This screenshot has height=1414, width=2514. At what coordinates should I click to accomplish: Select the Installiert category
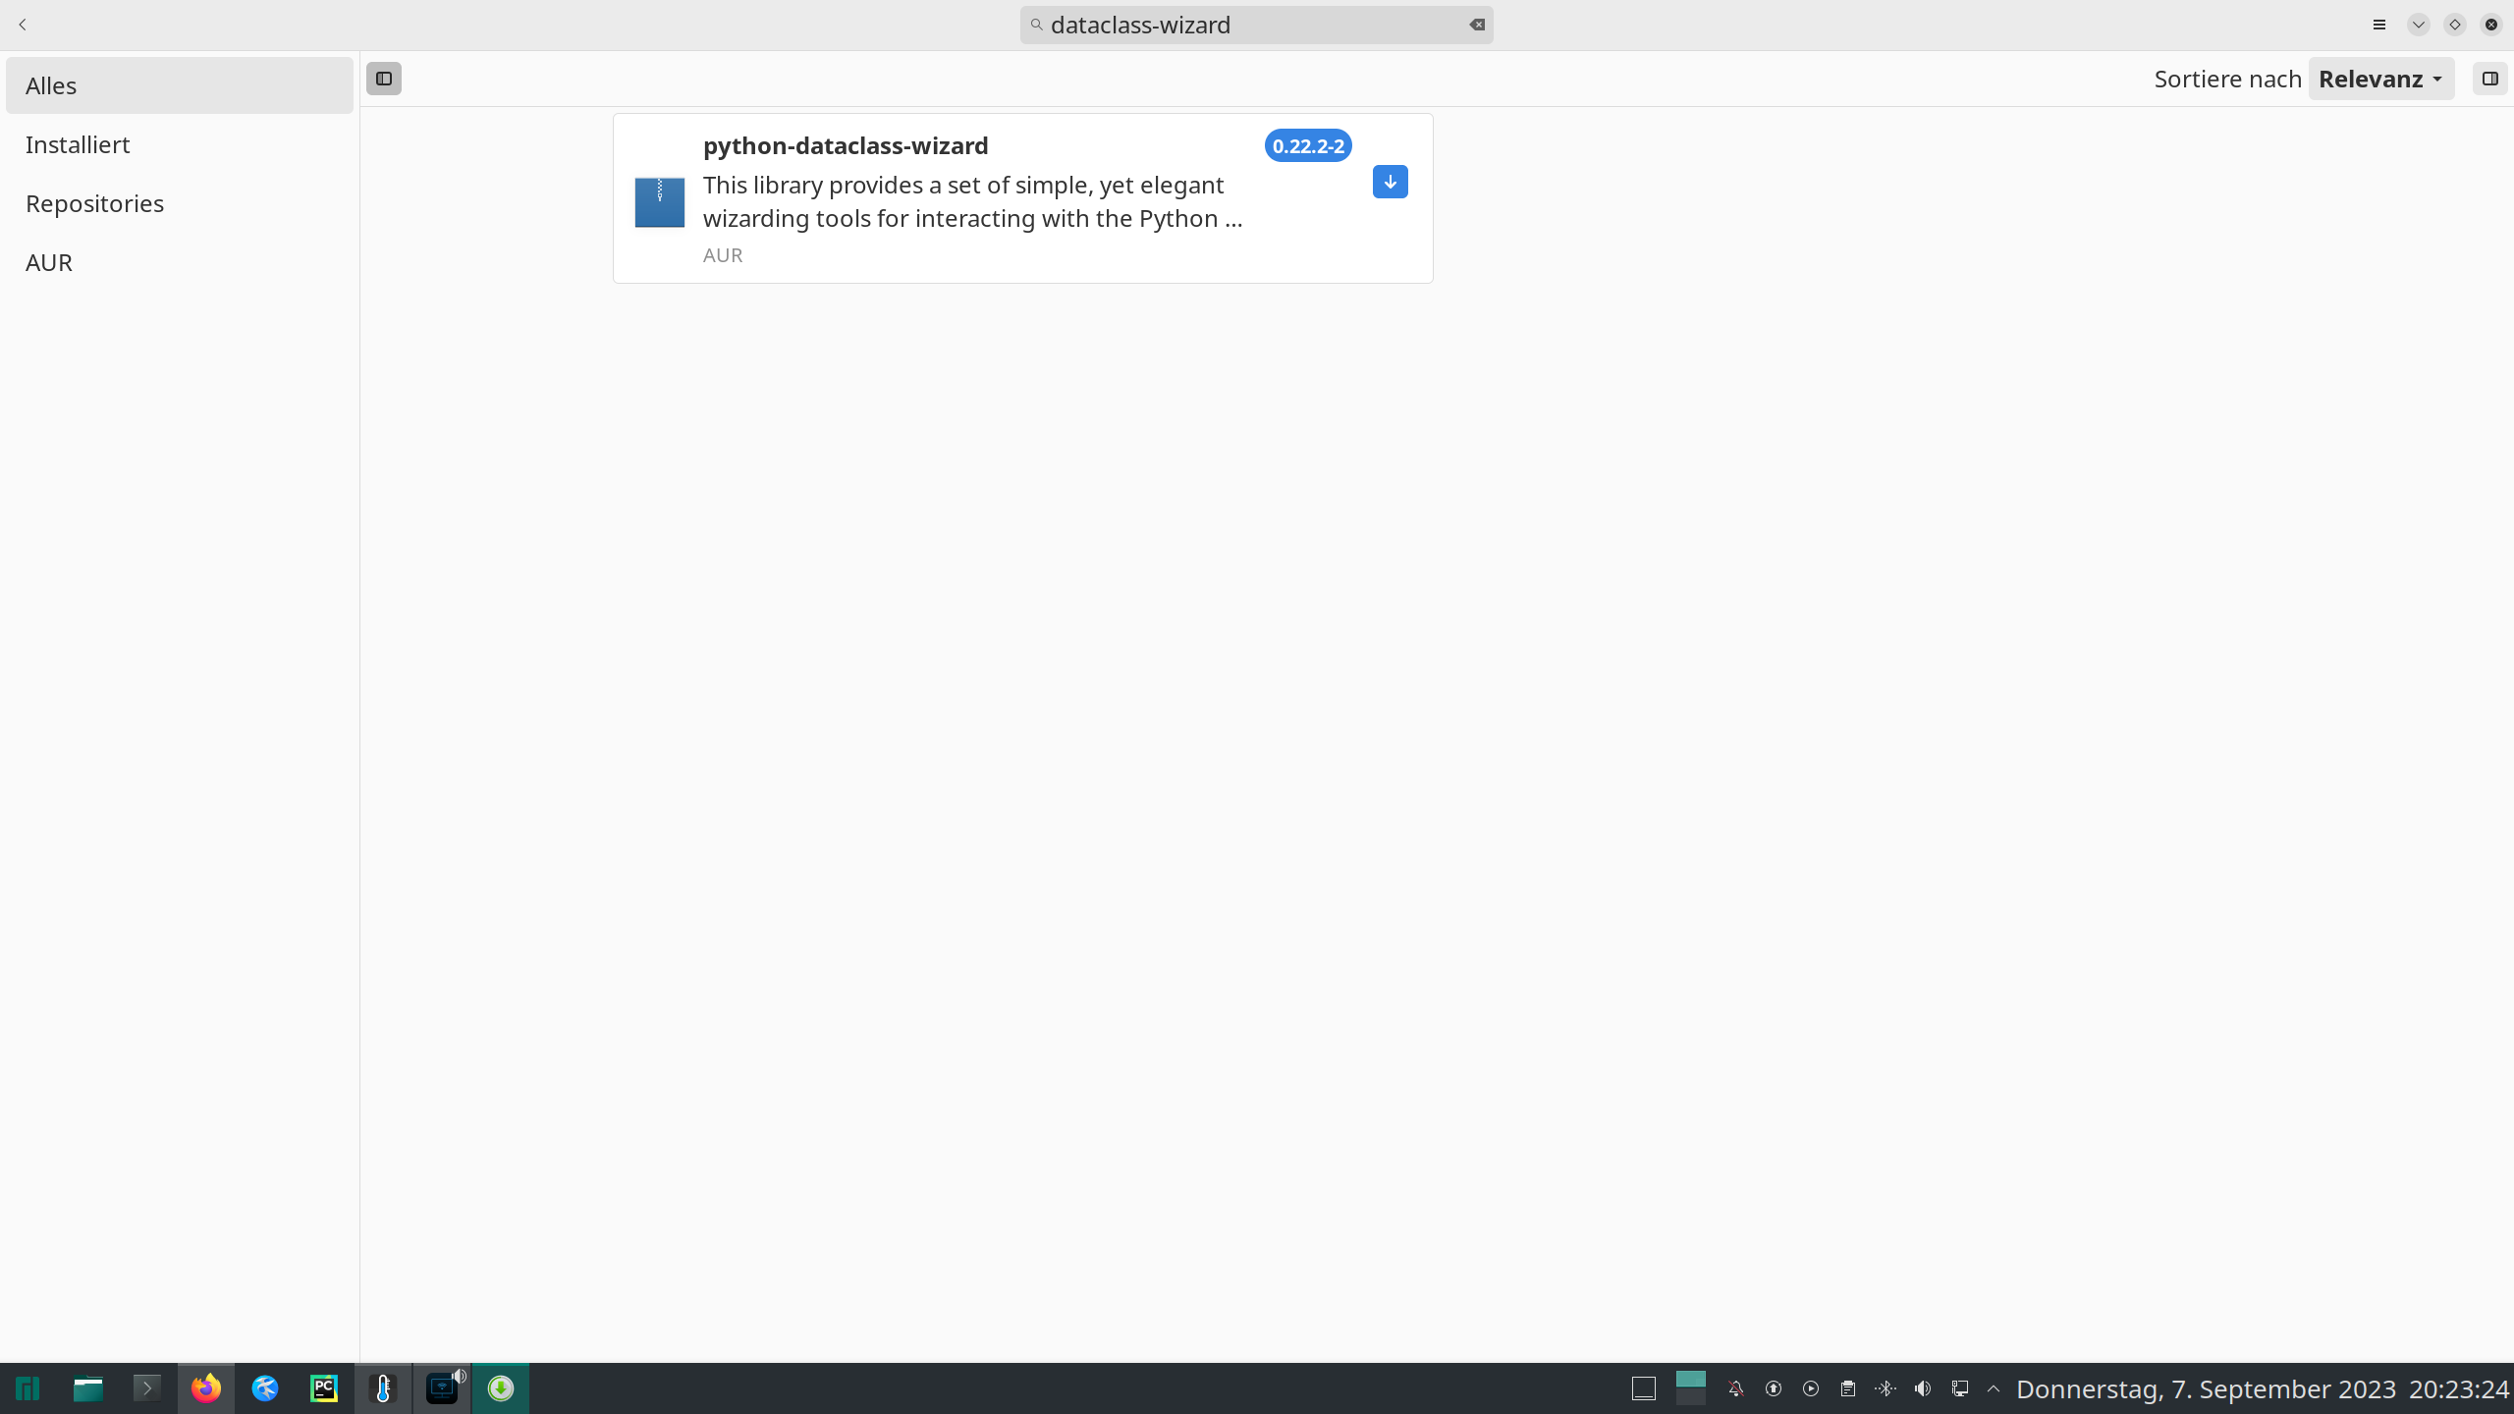point(180,144)
